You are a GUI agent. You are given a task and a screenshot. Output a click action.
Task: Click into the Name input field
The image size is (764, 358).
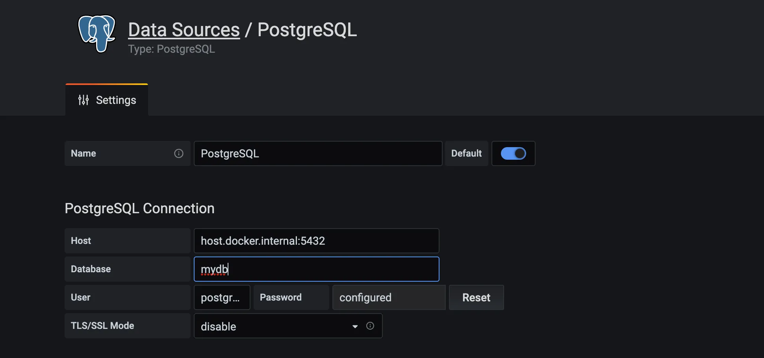click(x=317, y=153)
